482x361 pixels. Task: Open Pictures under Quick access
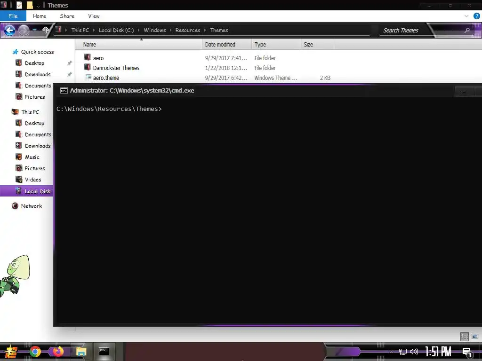click(x=35, y=97)
